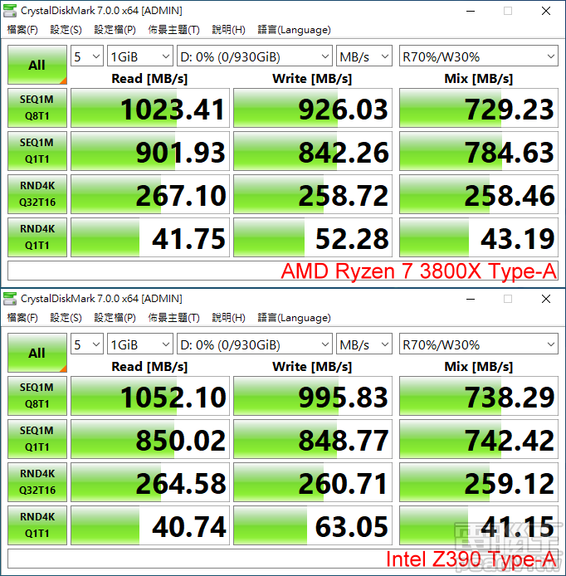
Task: Click read result 264.58
Action: 150,482
